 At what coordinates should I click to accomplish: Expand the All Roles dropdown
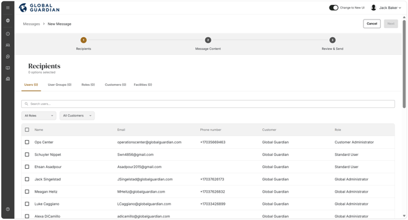coord(39,116)
